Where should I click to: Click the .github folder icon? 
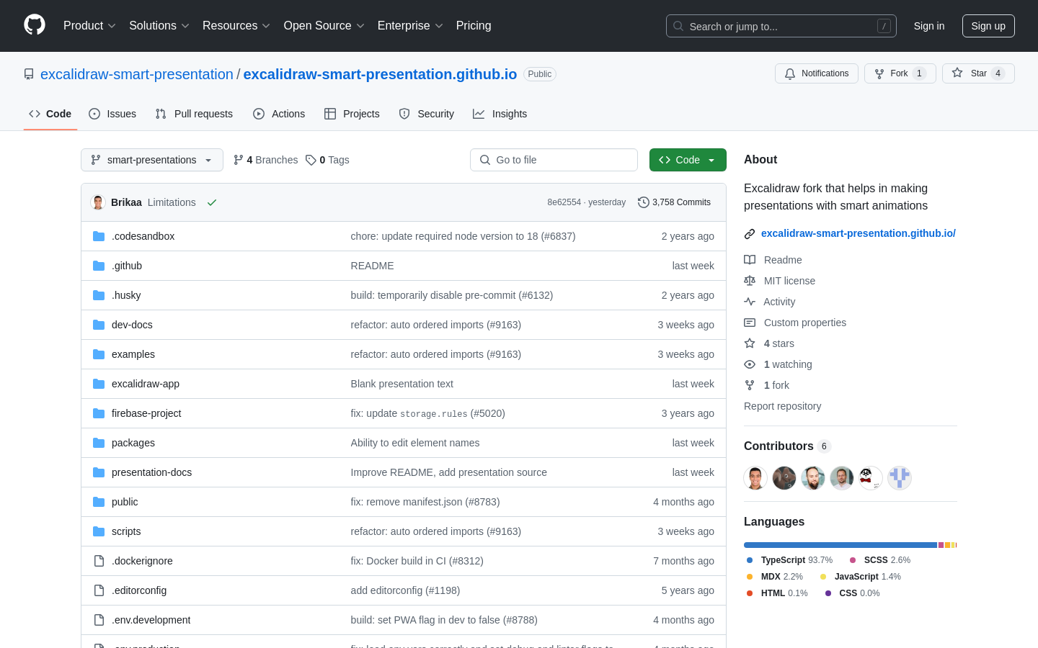click(99, 266)
